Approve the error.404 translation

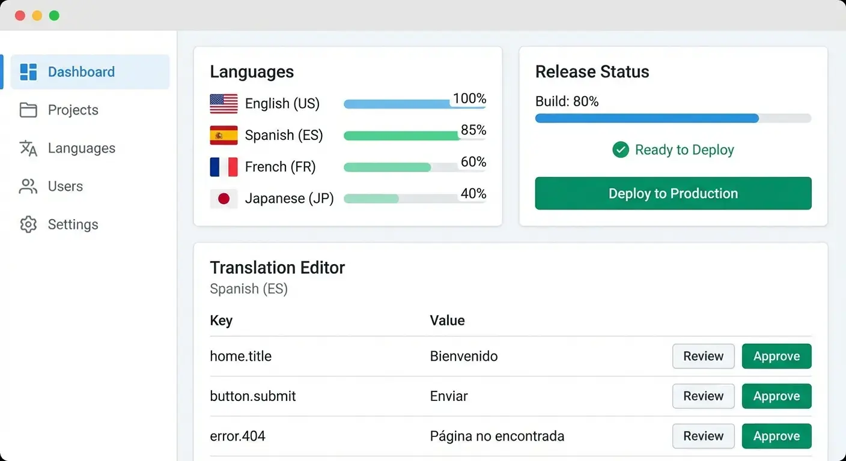(x=776, y=436)
